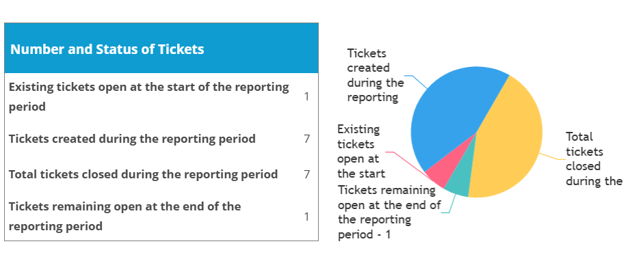Click the 'Existing tickets open at the start' row label

[x=148, y=96]
